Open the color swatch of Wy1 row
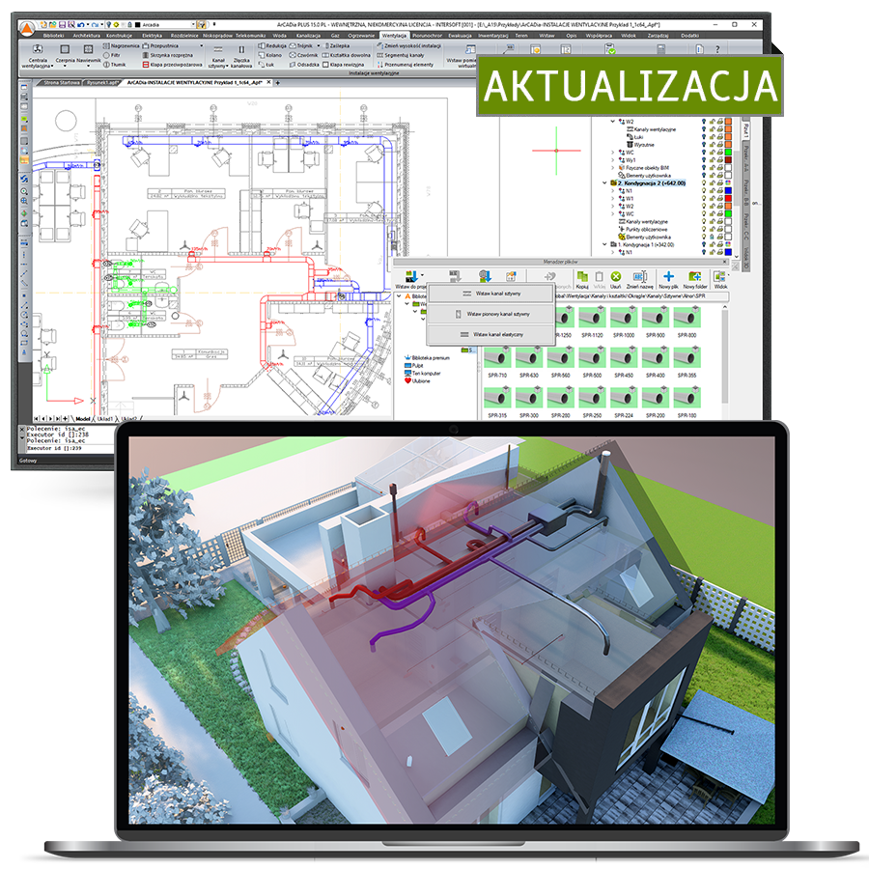Viewport: 869px width, 869px height. tap(728, 160)
